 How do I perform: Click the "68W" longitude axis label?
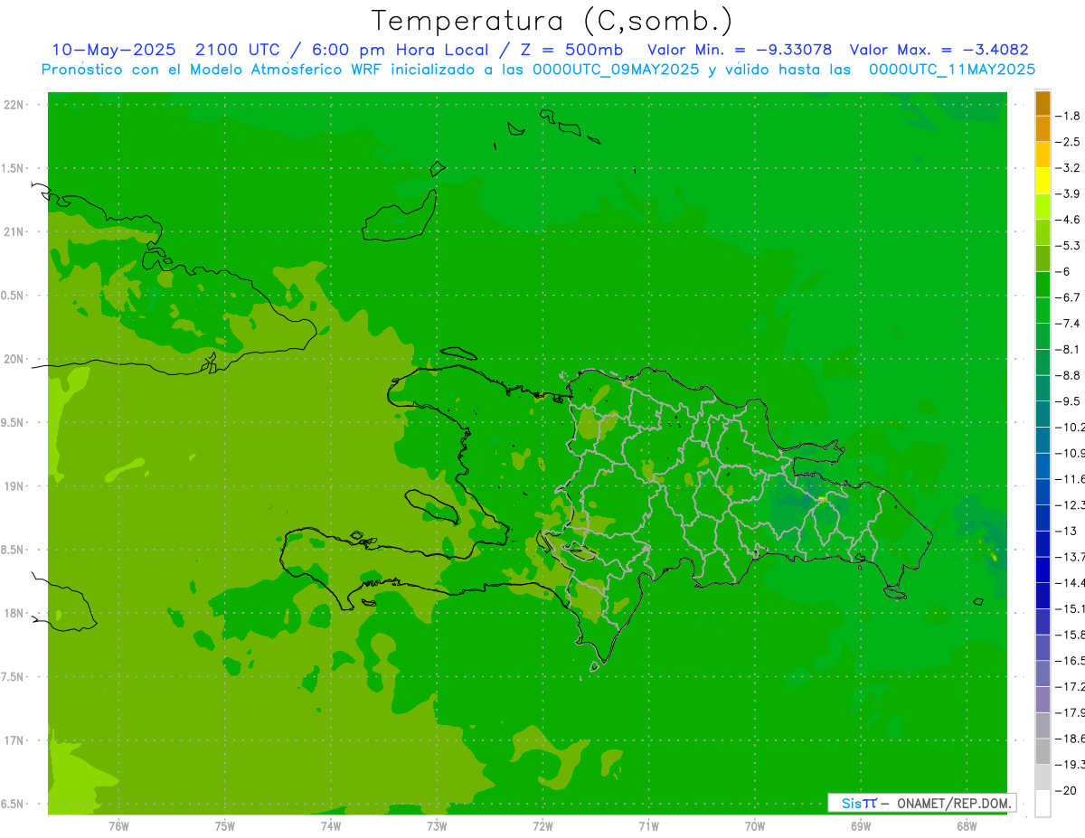tap(967, 825)
